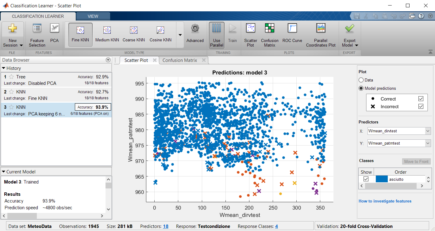This screenshot has height=231, width=435.
Task: Select the Data radio button
Action: (361, 80)
